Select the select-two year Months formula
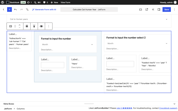 click(154, 64)
